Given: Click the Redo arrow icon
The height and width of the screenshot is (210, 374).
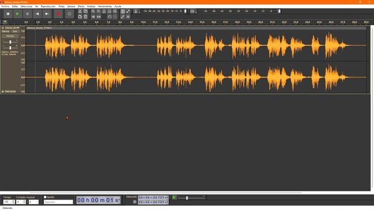Looking at the screenshot, I should pyautogui.click(x=115, y=17).
